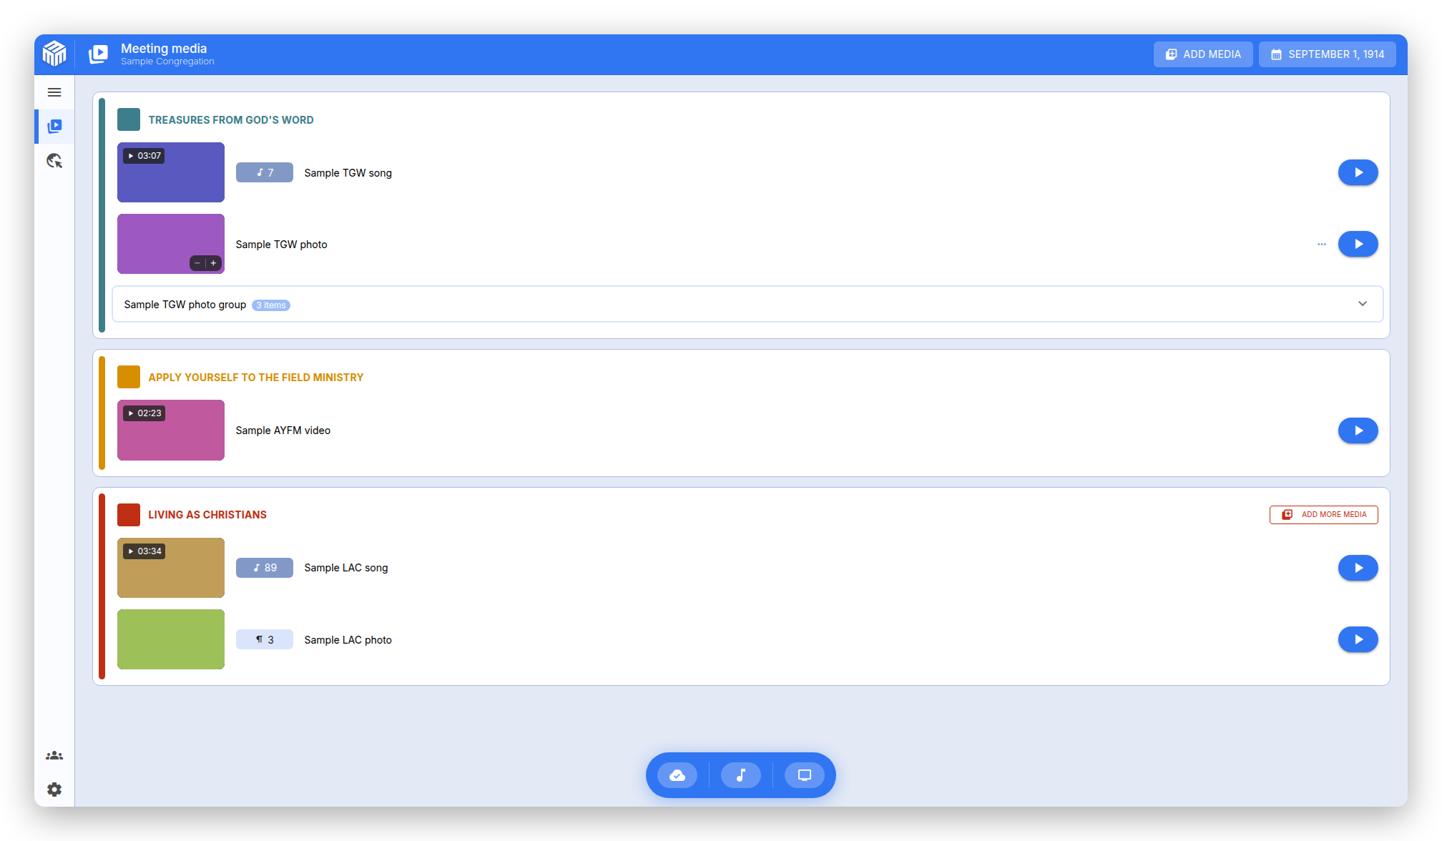Image resolution: width=1442 pixels, height=841 pixels.
Task: Expand the Sample TGW photo group chevron
Action: point(1363,304)
